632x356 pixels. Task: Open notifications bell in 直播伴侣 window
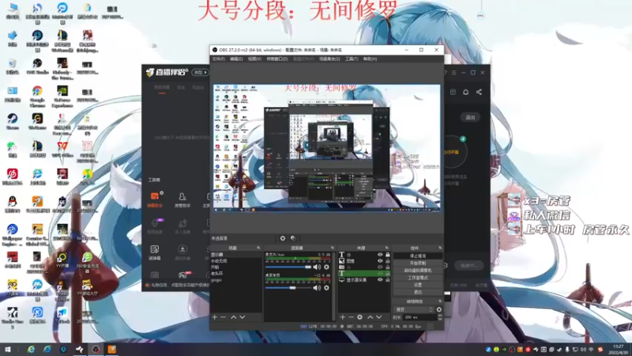click(x=465, y=92)
